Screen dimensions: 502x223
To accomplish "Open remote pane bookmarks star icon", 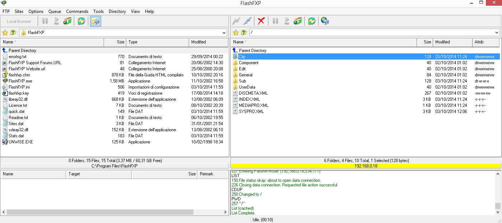I will (236, 33).
